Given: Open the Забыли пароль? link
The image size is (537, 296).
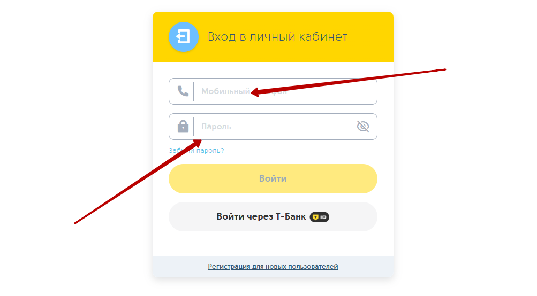Looking at the screenshot, I should coord(196,150).
